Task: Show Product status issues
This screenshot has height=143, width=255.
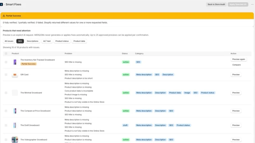Action: 62,41
